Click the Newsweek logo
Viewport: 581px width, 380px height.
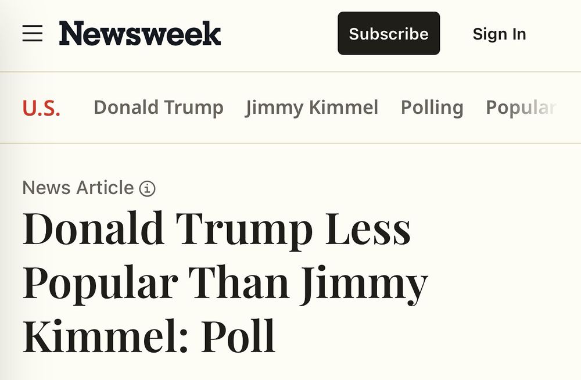click(x=140, y=34)
